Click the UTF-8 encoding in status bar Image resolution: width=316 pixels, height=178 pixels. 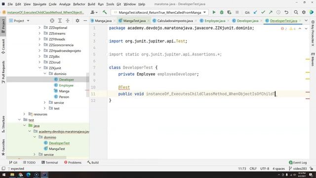(x=265, y=169)
